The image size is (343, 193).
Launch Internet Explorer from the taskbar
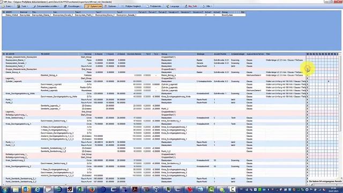click(x=38, y=189)
